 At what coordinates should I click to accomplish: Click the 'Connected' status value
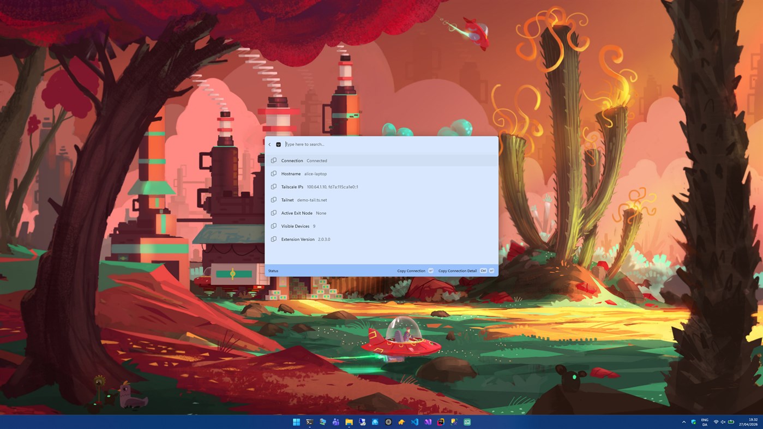[317, 161]
